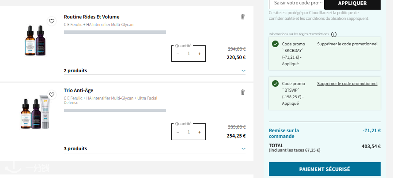
Task: Expand the 2 produits details chevron
Action: coord(243,71)
